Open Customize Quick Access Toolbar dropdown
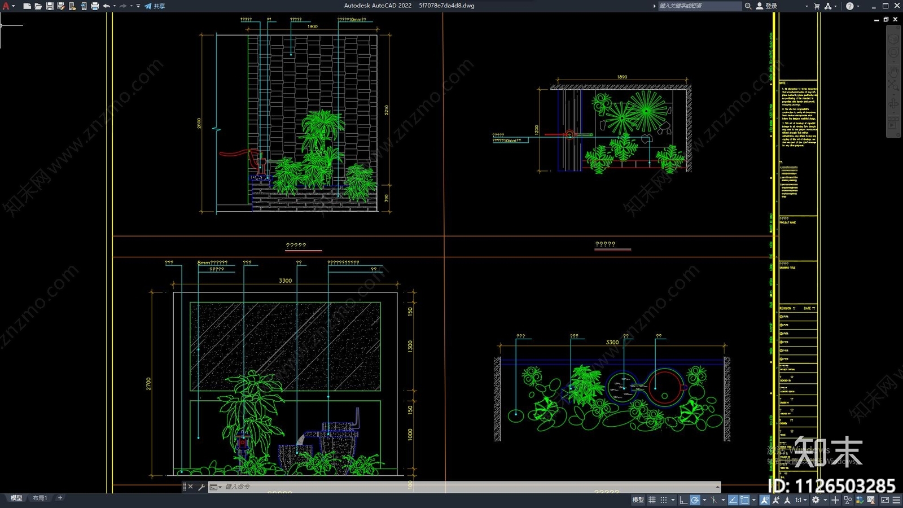The height and width of the screenshot is (508, 903). click(x=138, y=6)
